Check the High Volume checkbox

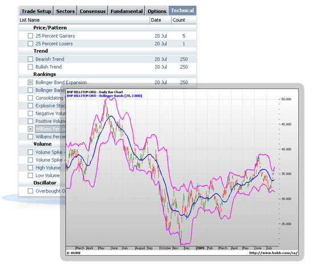(x=30, y=168)
